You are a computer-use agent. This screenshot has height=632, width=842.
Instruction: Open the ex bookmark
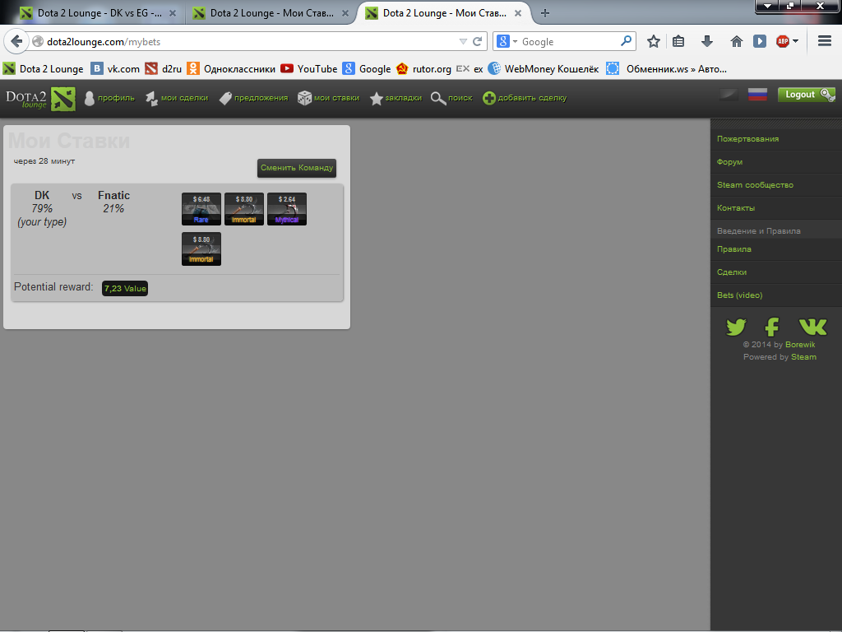pyautogui.click(x=470, y=69)
